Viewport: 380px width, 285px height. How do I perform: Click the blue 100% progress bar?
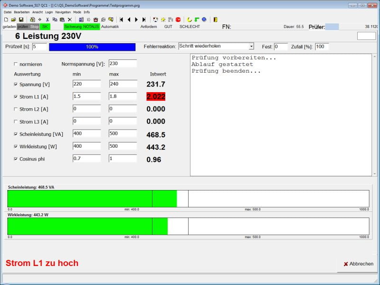coord(92,47)
